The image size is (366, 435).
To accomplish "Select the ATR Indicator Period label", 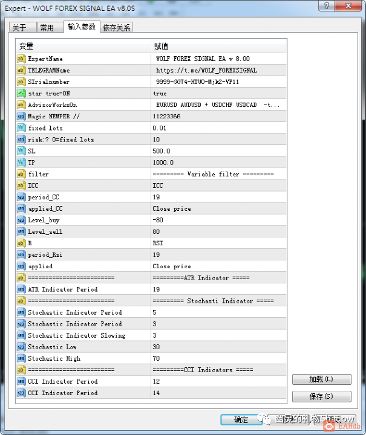I will coord(63,289).
